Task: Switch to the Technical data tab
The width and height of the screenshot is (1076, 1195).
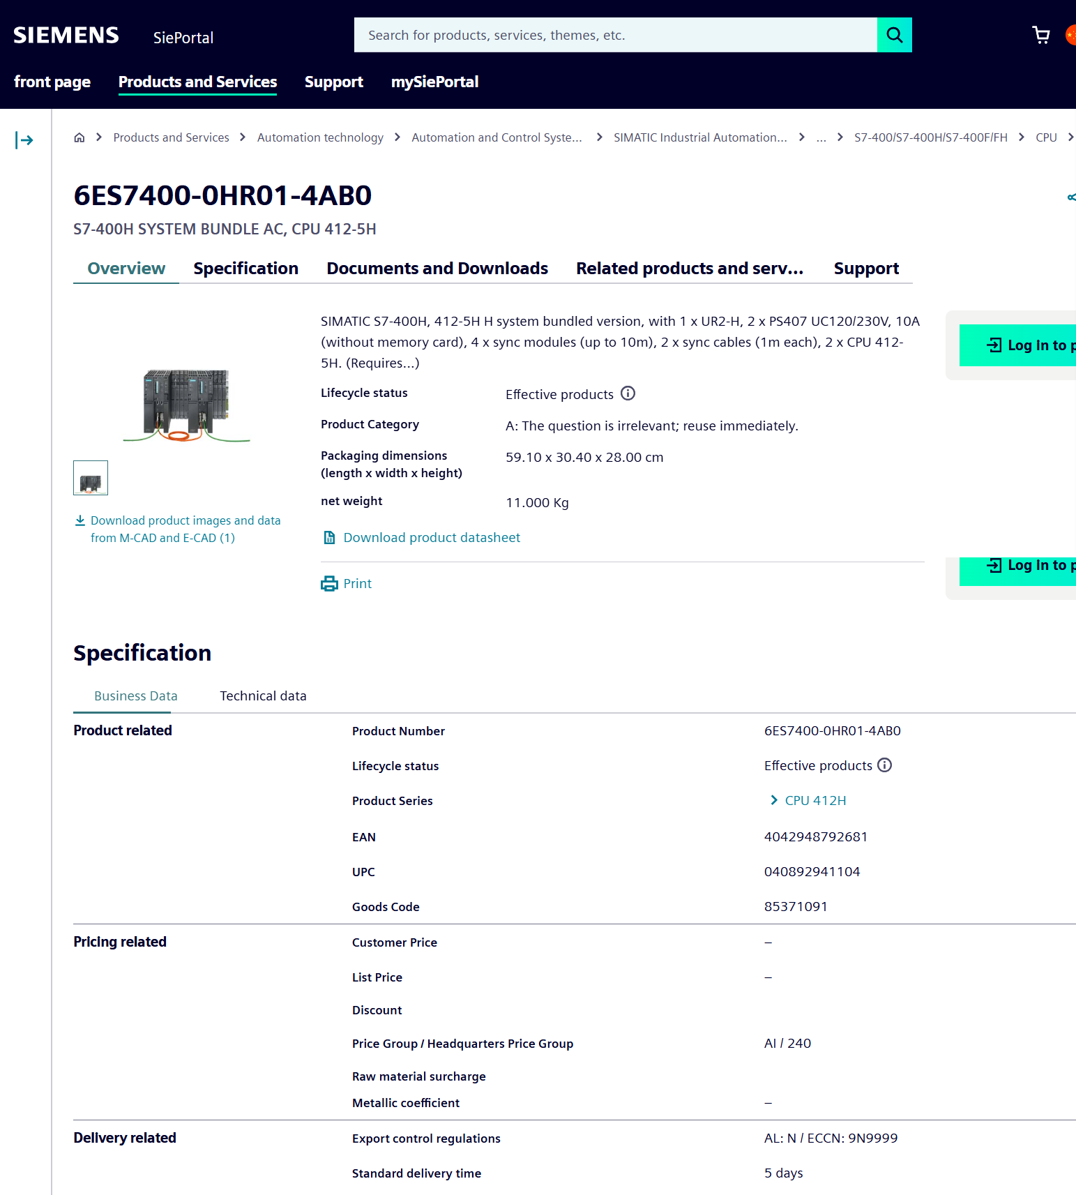Action: click(263, 696)
